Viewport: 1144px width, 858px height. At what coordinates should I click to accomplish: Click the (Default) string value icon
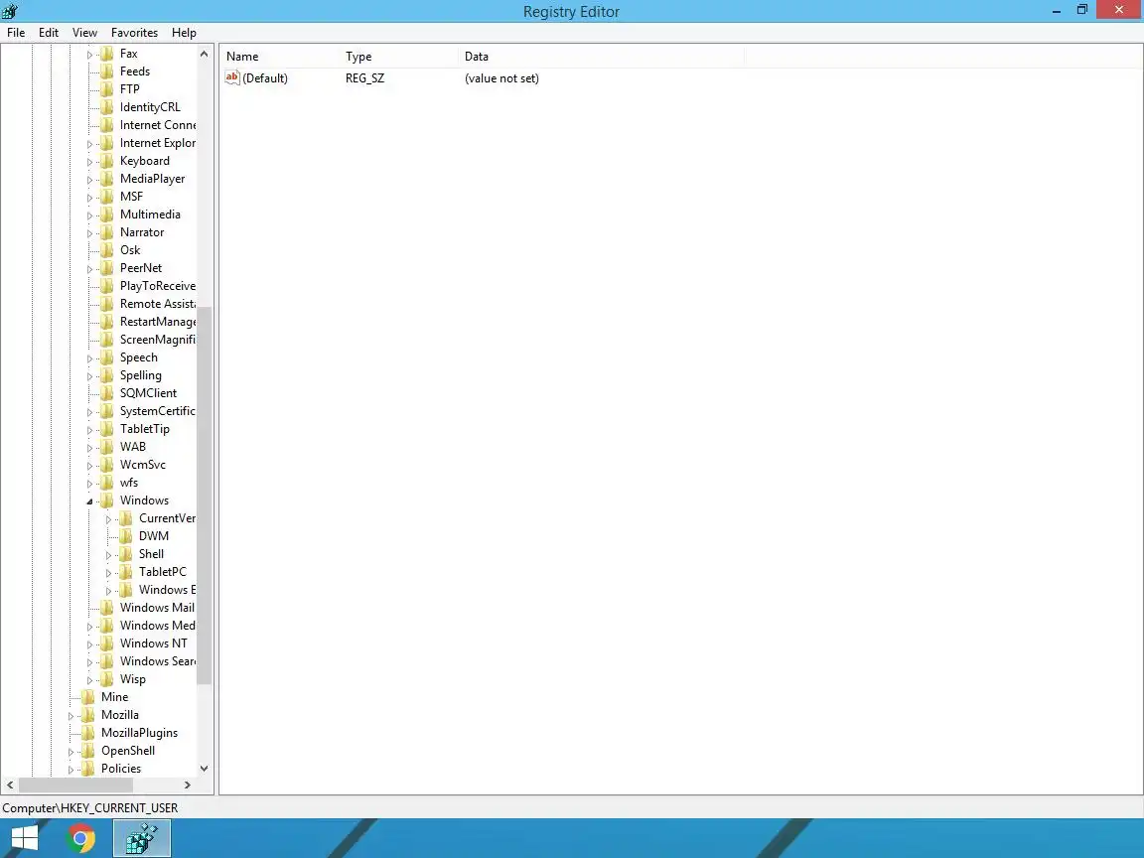pyautogui.click(x=232, y=77)
